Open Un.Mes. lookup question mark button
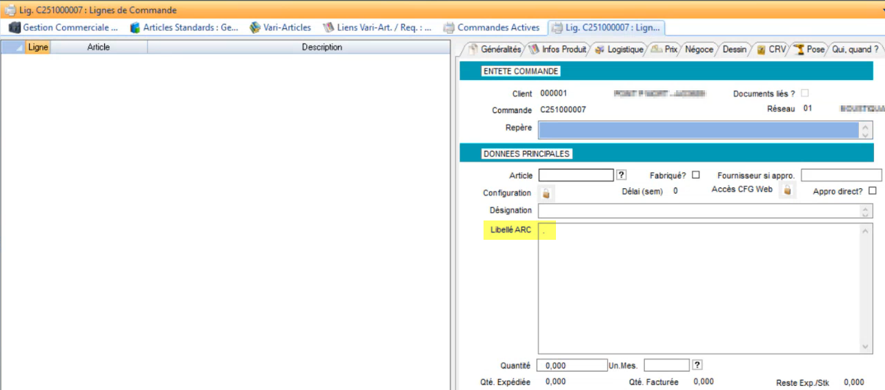The image size is (885, 390). 697,365
